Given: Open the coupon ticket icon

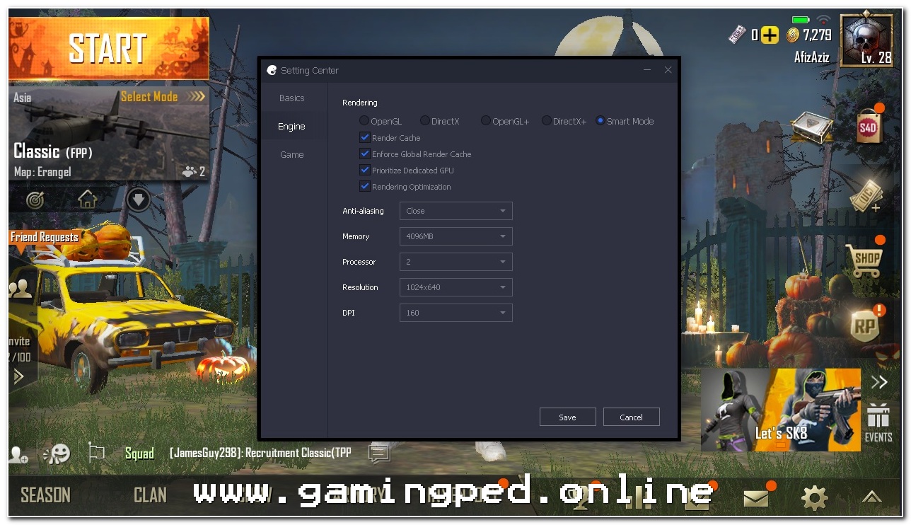Looking at the screenshot, I should click(867, 195).
